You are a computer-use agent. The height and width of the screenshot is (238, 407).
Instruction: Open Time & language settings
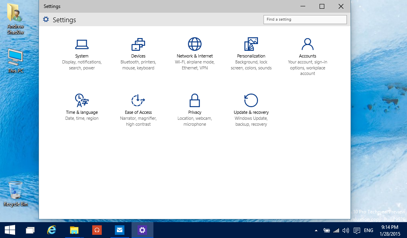click(x=82, y=107)
